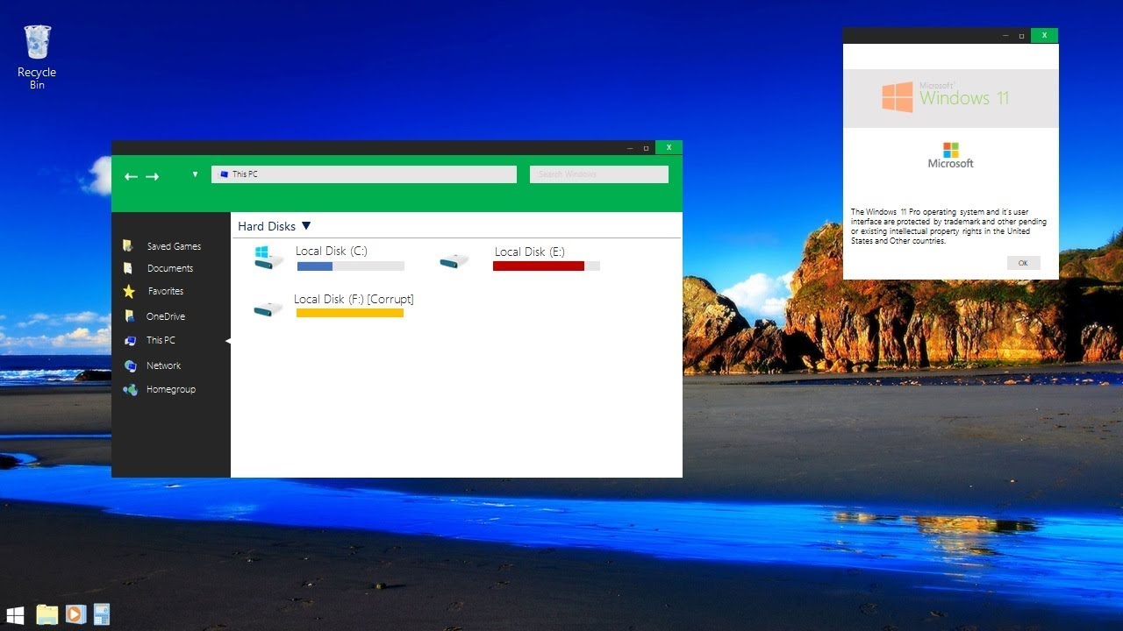The width and height of the screenshot is (1123, 631).
Task: Go forward with the right arrow
Action: [152, 176]
